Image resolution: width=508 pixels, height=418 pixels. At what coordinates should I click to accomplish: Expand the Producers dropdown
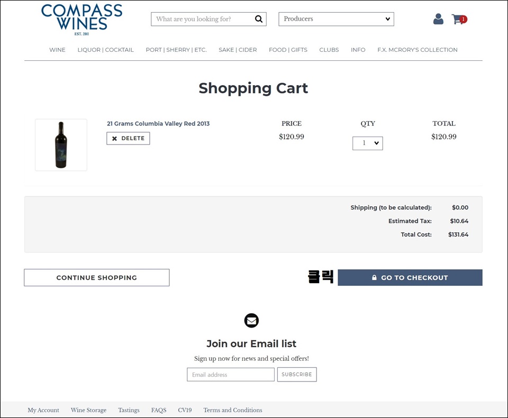337,19
